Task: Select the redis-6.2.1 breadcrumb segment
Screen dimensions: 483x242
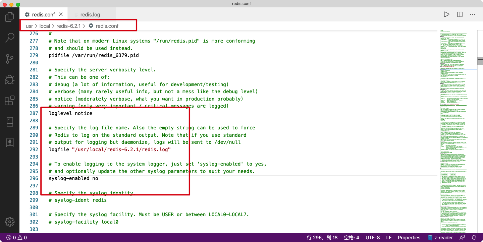Action: [68, 26]
